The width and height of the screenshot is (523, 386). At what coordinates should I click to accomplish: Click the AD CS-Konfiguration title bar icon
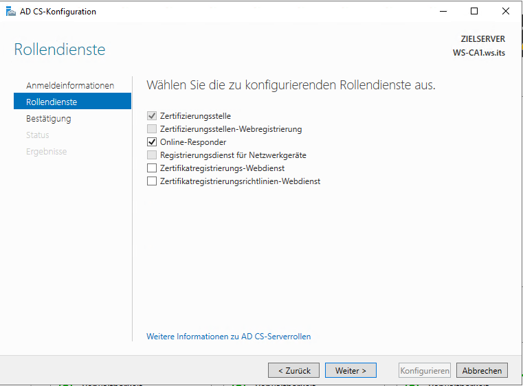tap(11, 12)
